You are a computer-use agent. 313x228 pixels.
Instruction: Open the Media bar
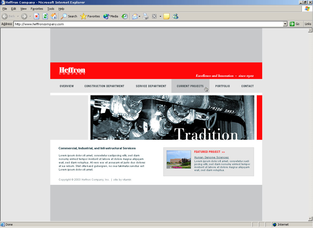[x=111, y=16]
